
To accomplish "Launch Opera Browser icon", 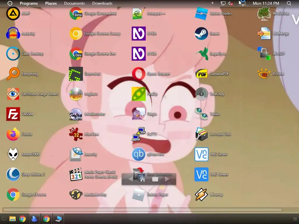I will [139, 74].
